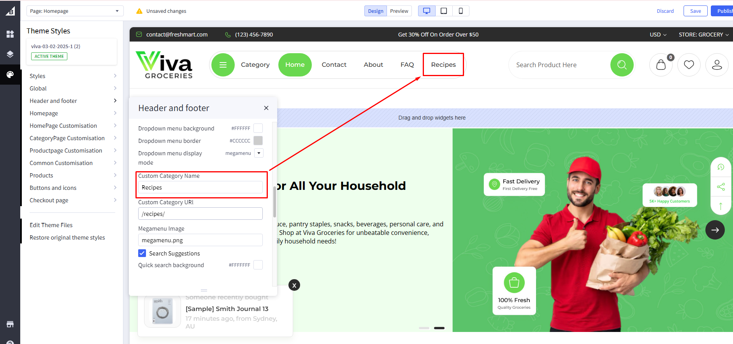Expand the Homepage section
733x344 pixels.
(x=73, y=113)
